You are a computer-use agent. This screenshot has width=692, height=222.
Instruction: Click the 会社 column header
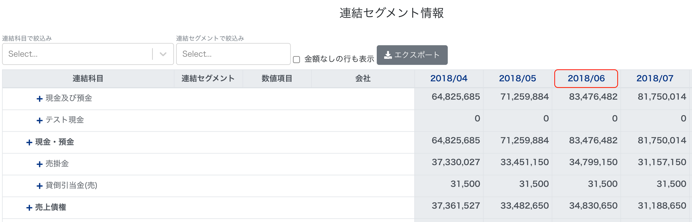(363, 79)
